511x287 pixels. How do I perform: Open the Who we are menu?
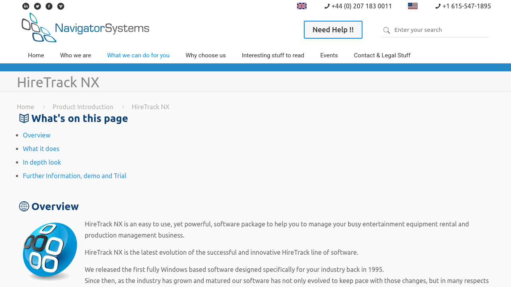pos(75,55)
